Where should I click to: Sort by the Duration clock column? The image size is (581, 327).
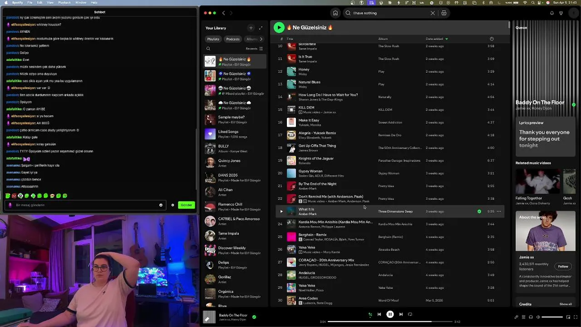pos(492,39)
